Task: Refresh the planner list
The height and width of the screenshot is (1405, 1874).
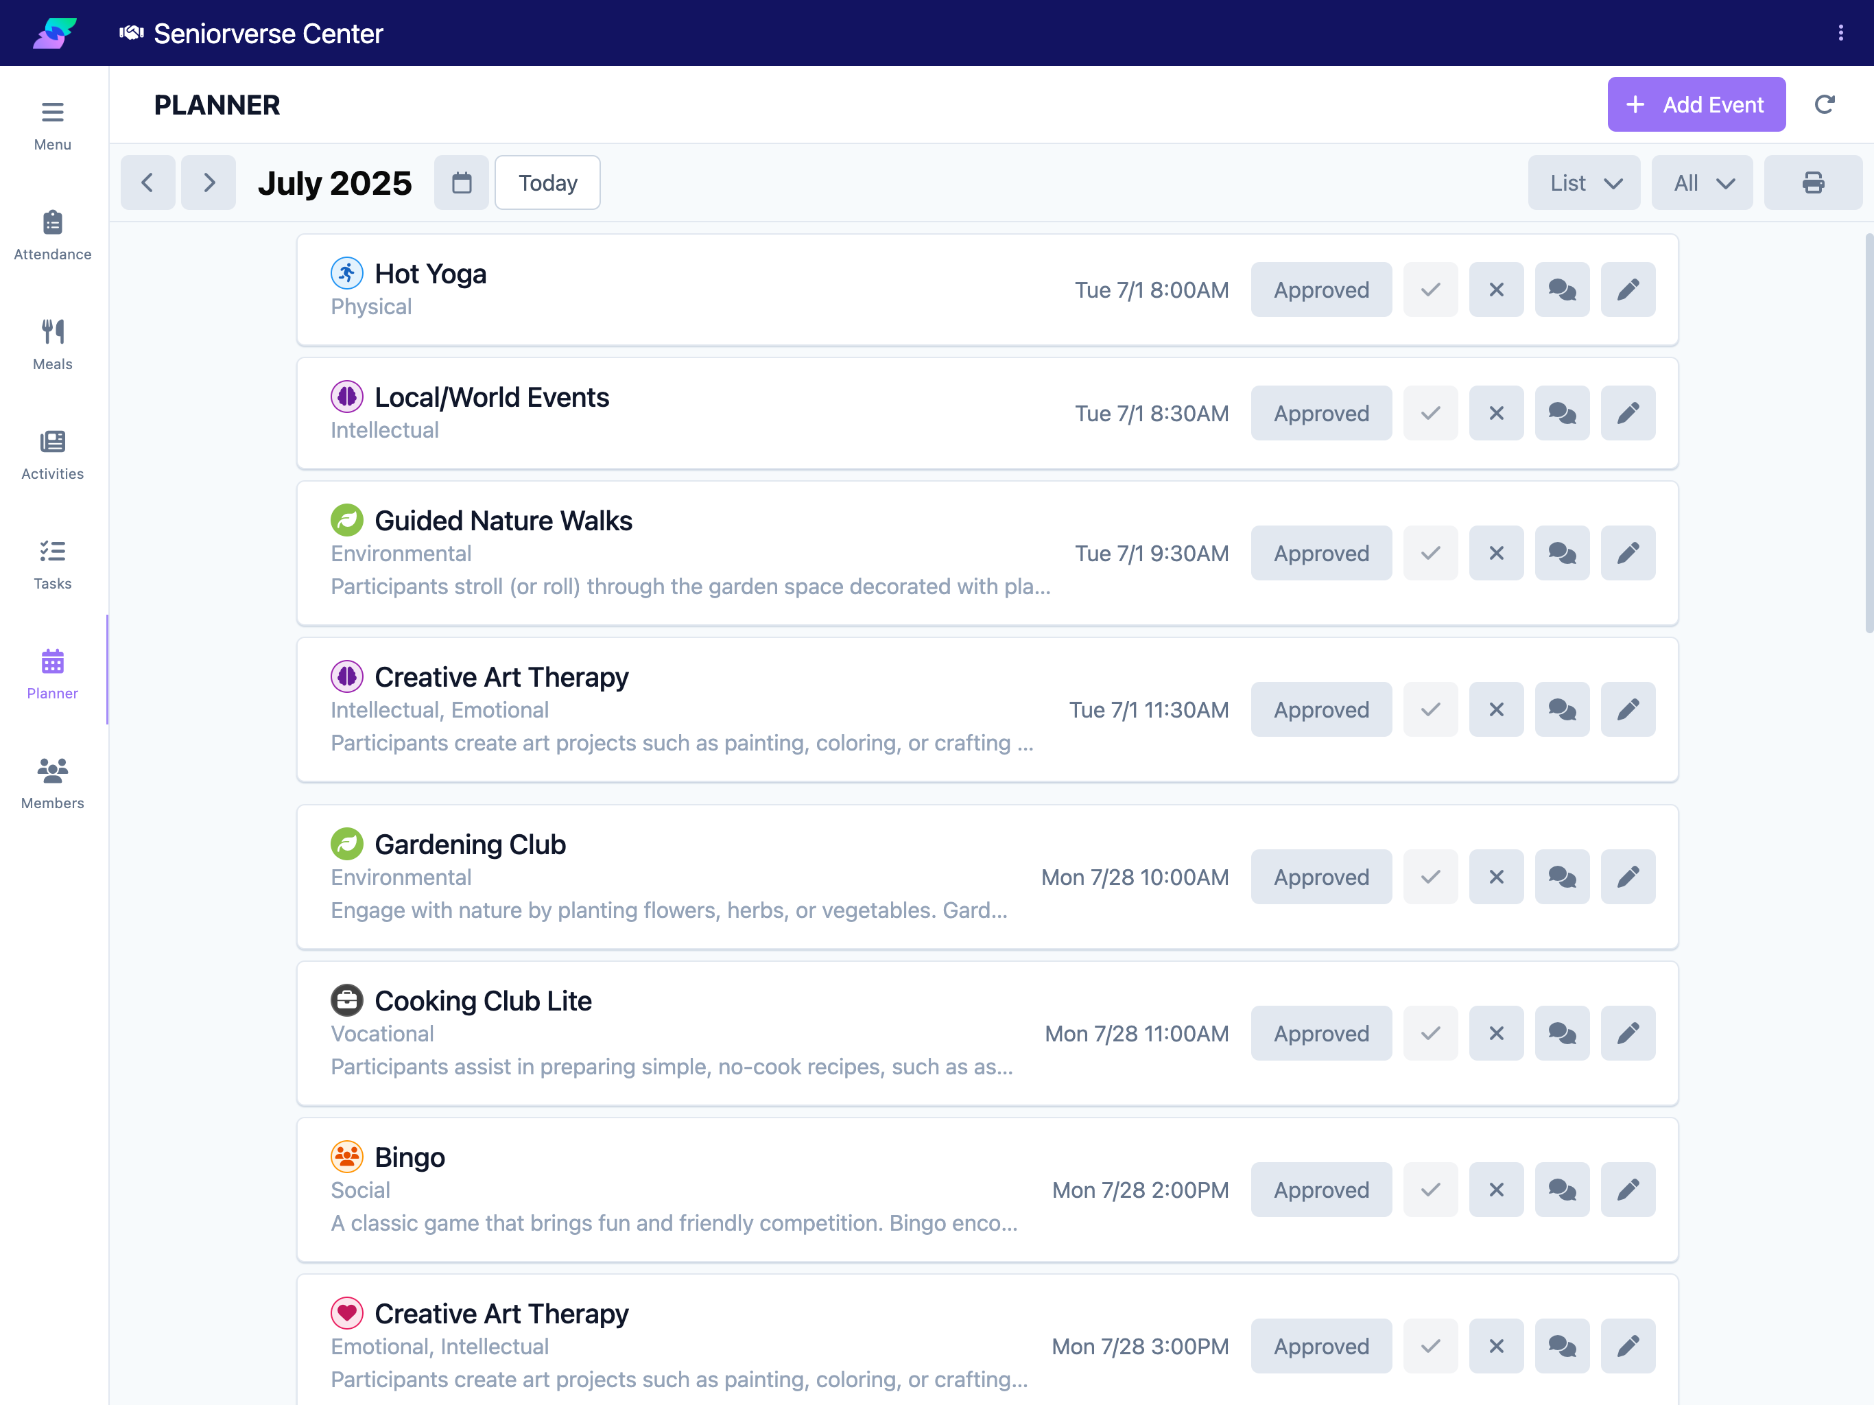Action: click(x=1824, y=104)
